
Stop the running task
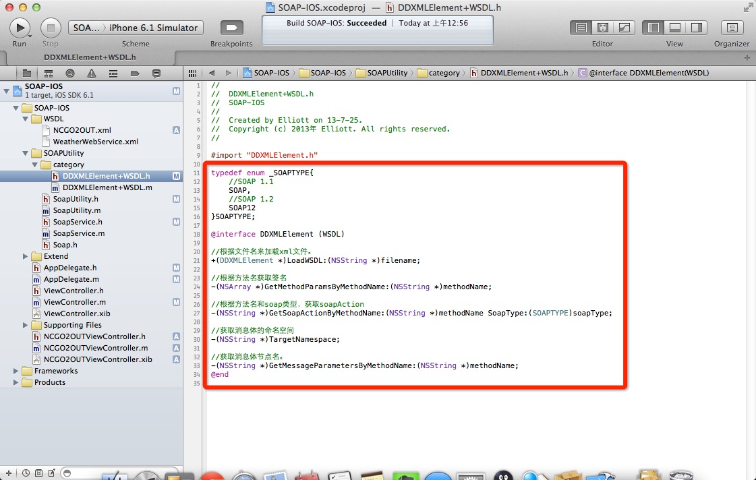coord(50,28)
